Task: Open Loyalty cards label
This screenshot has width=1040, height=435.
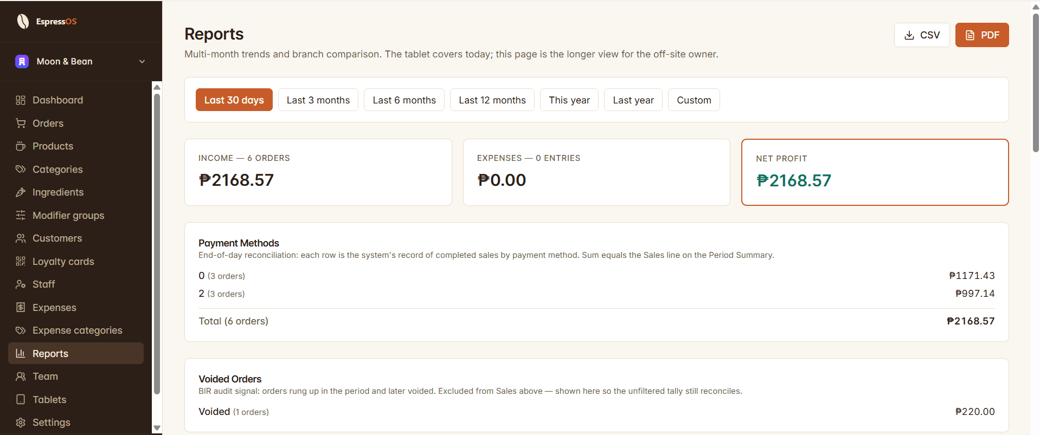Action: [63, 262]
